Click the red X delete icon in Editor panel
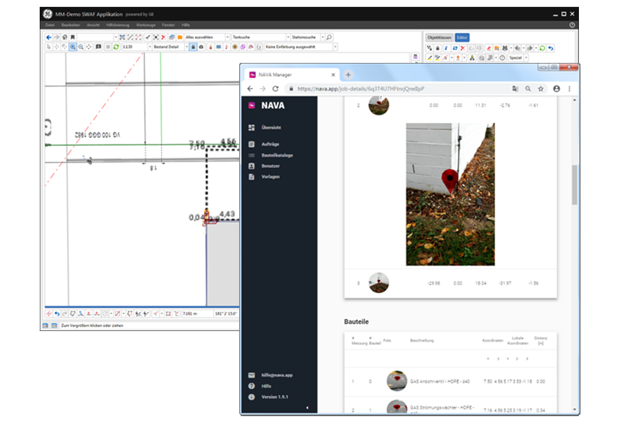This screenshot has height=423, width=635. (x=462, y=48)
